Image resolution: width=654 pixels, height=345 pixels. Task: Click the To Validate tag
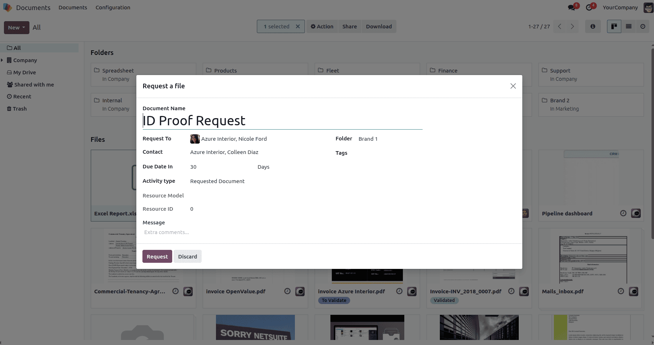tap(334, 300)
